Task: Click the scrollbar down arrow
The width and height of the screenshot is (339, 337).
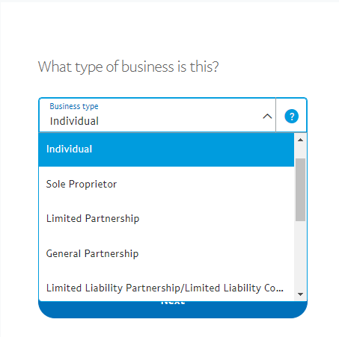Action: coord(300,294)
